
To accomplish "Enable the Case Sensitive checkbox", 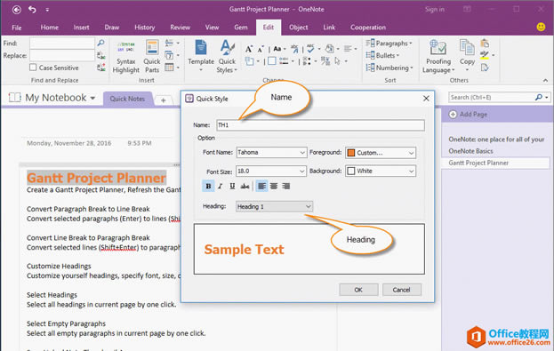I will (33, 68).
